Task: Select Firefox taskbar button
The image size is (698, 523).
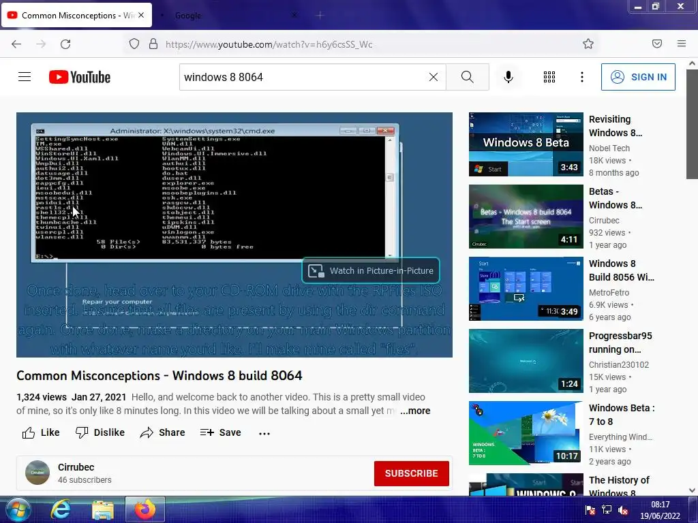Action: (145, 509)
